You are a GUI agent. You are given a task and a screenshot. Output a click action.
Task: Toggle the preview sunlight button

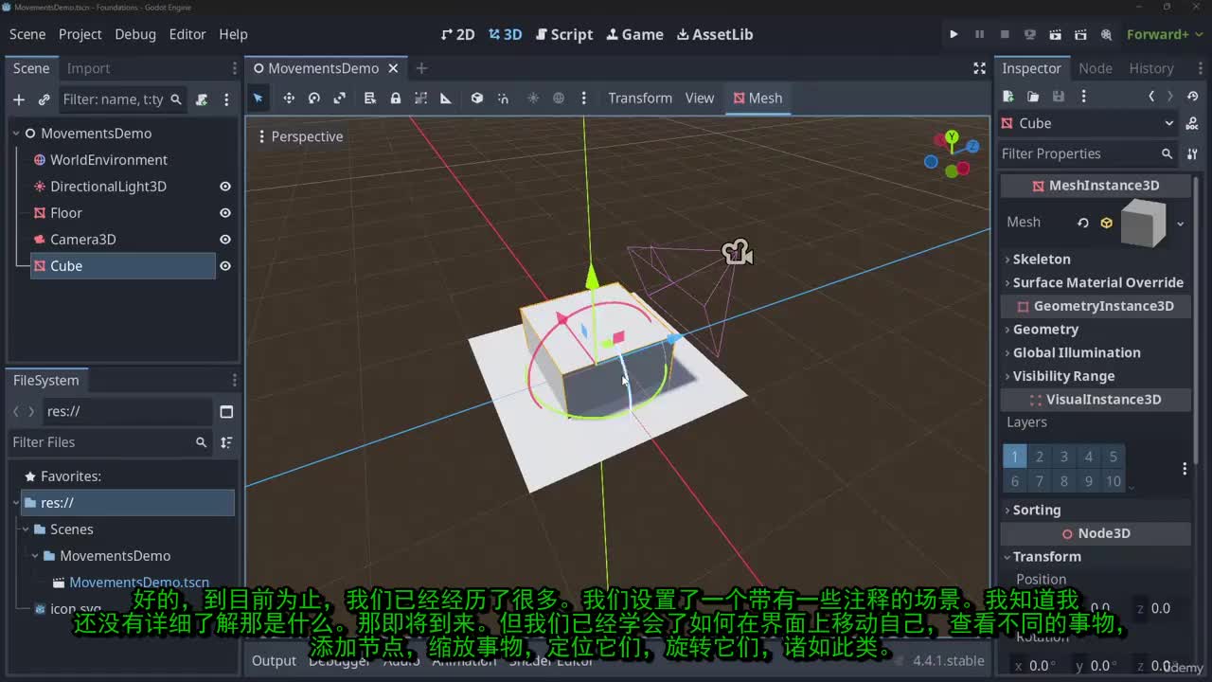click(x=533, y=99)
